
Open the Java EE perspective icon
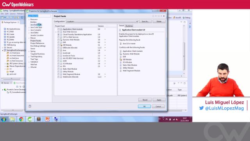pos(174,18)
